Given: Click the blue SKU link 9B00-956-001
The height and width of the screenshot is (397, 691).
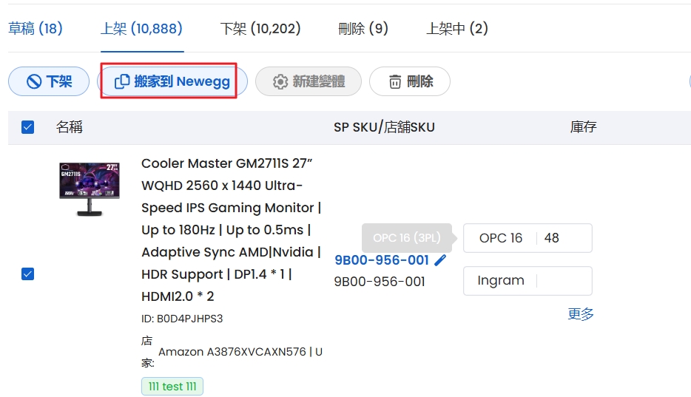Looking at the screenshot, I should pos(382,260).
